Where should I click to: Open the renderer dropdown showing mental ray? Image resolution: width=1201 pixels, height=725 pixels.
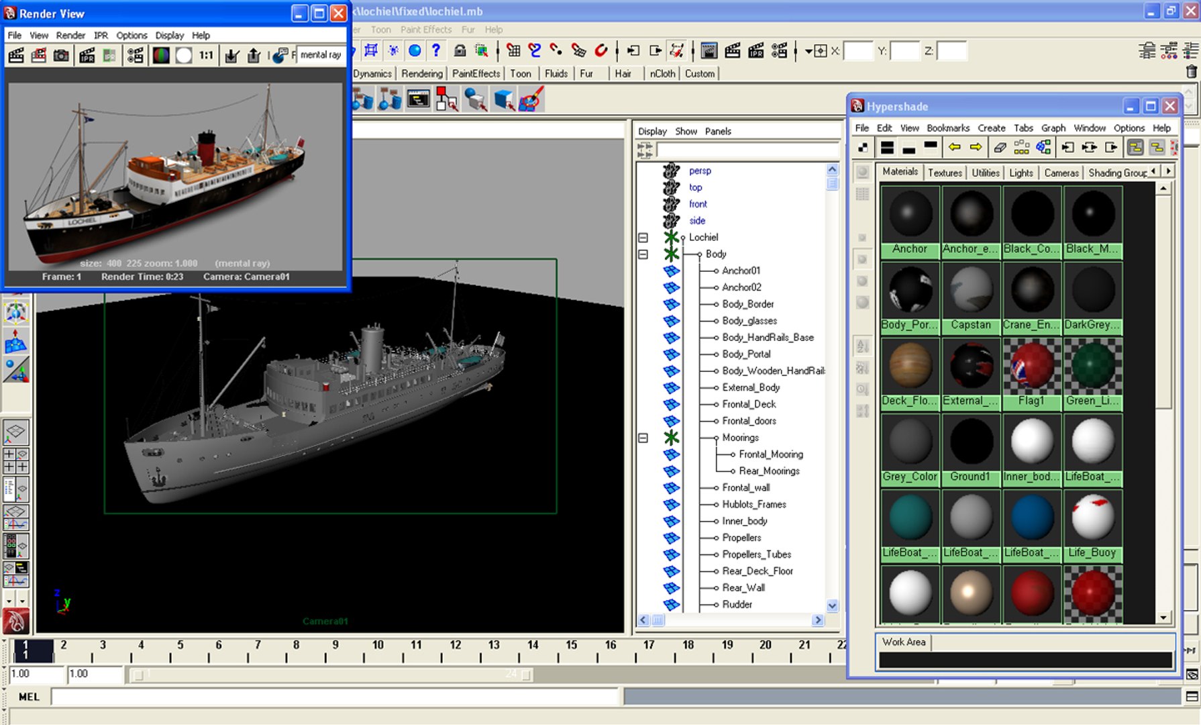tap(320, 55)
